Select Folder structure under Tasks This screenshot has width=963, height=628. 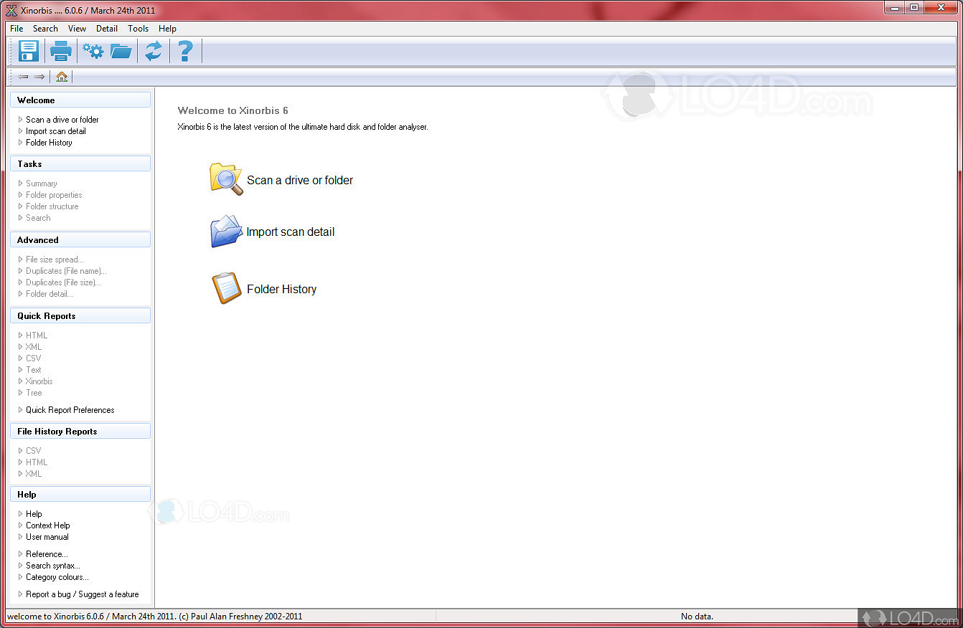pyautogui.click(x=52, y=206)
